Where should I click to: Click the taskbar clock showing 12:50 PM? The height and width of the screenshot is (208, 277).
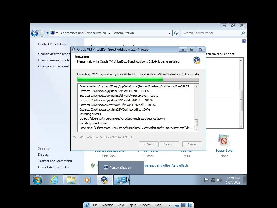pos(233,180)
